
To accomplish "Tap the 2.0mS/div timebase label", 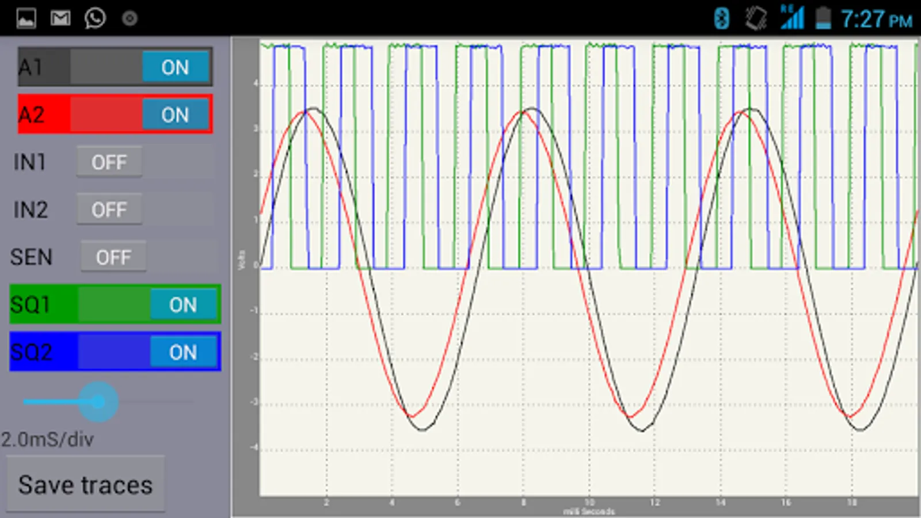I will (x=47, y=440).
